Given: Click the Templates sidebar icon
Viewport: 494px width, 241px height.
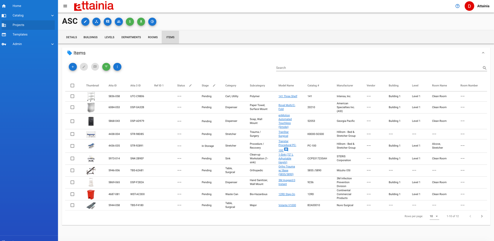Looking at the screenshot, I should click(4, 35).
